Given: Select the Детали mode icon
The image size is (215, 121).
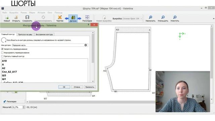Looking at the screenshot, I should [73, 19].
